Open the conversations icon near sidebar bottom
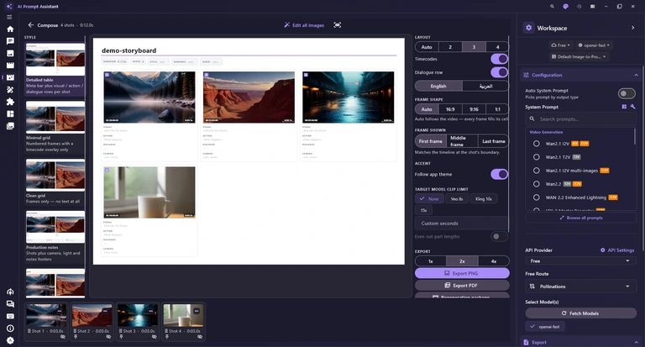 [x=10, y=304]
